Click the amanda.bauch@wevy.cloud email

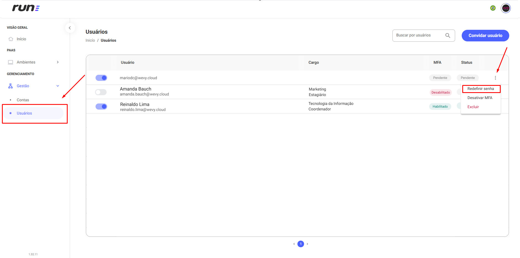pos(144,94)
